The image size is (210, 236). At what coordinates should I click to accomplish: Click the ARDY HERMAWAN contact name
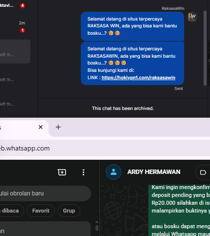[154, 172]
